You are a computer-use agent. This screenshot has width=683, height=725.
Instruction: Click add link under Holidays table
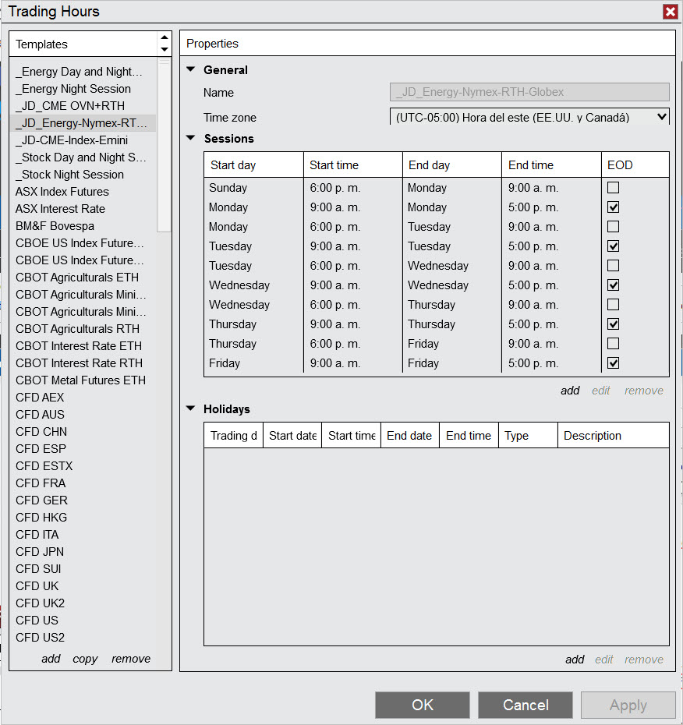575,660
